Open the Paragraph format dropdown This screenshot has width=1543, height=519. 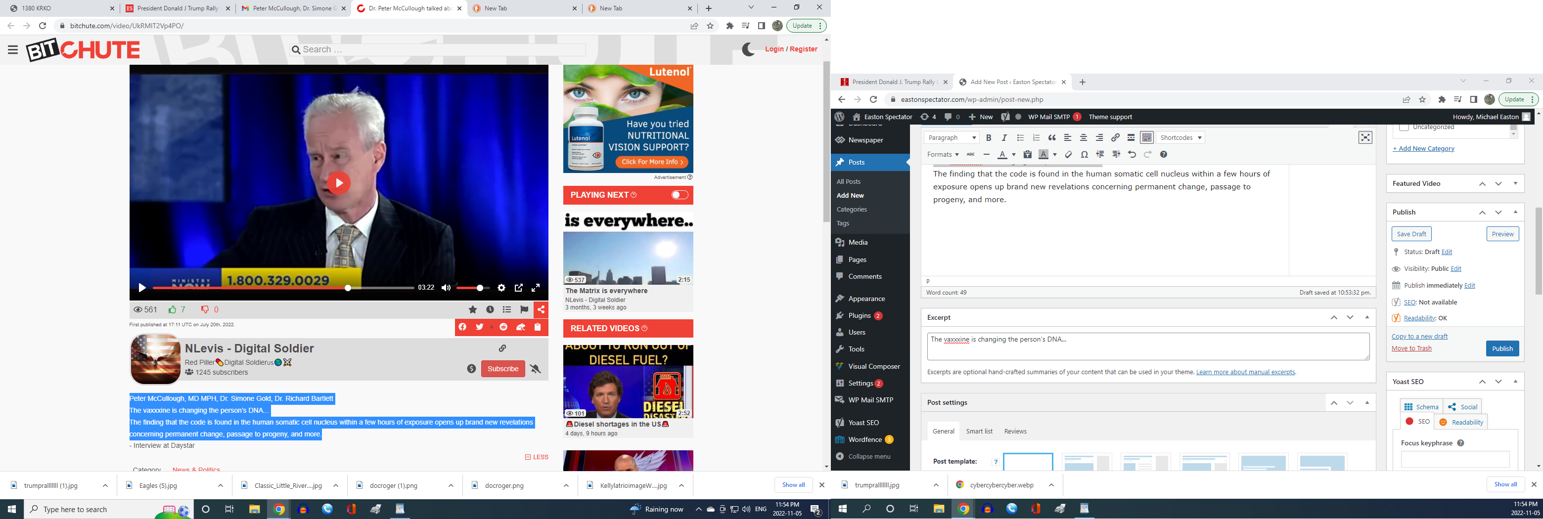point(951,138)
